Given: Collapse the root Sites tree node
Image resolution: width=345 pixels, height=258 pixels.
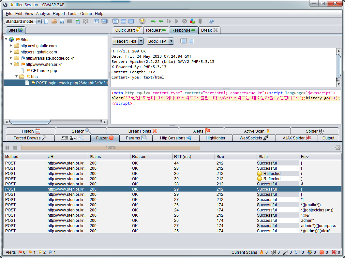Looking at the screenshot, I should click(x=6, y=39).
